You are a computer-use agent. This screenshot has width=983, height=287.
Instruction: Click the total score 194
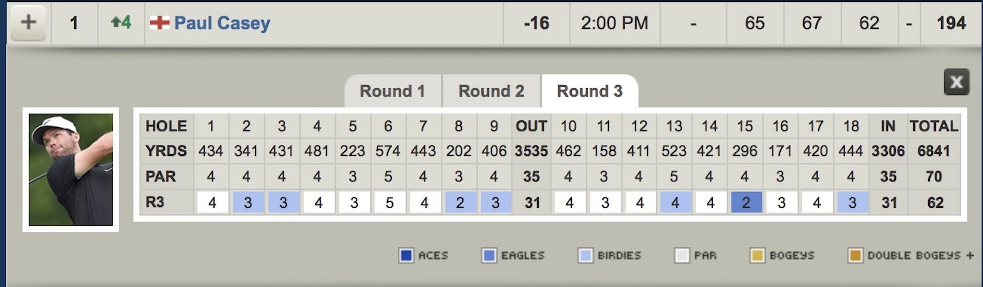951,23
